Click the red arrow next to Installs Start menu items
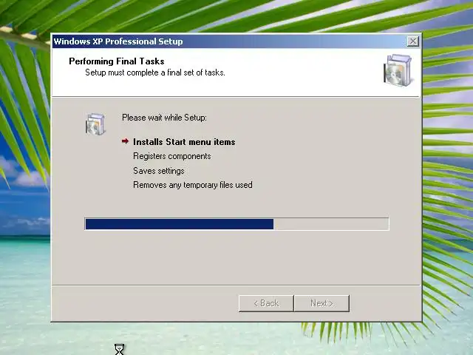The height and width of the screenshot is (355, 473). pos(125,141)
